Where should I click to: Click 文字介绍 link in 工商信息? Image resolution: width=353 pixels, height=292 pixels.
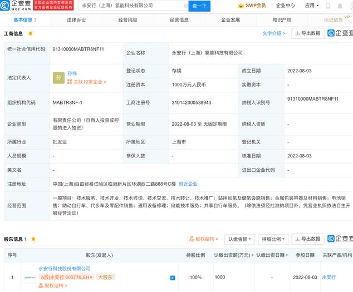(x=273, y=33)
